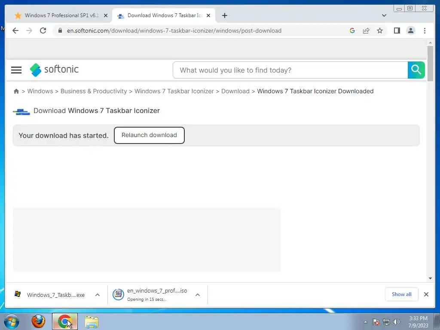
Task: Click the Chrome taskbar icon
Action: (x=65, y=321)
